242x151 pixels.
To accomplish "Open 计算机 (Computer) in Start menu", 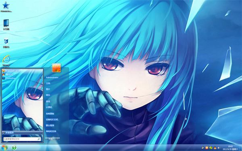I will coord(49,107).
